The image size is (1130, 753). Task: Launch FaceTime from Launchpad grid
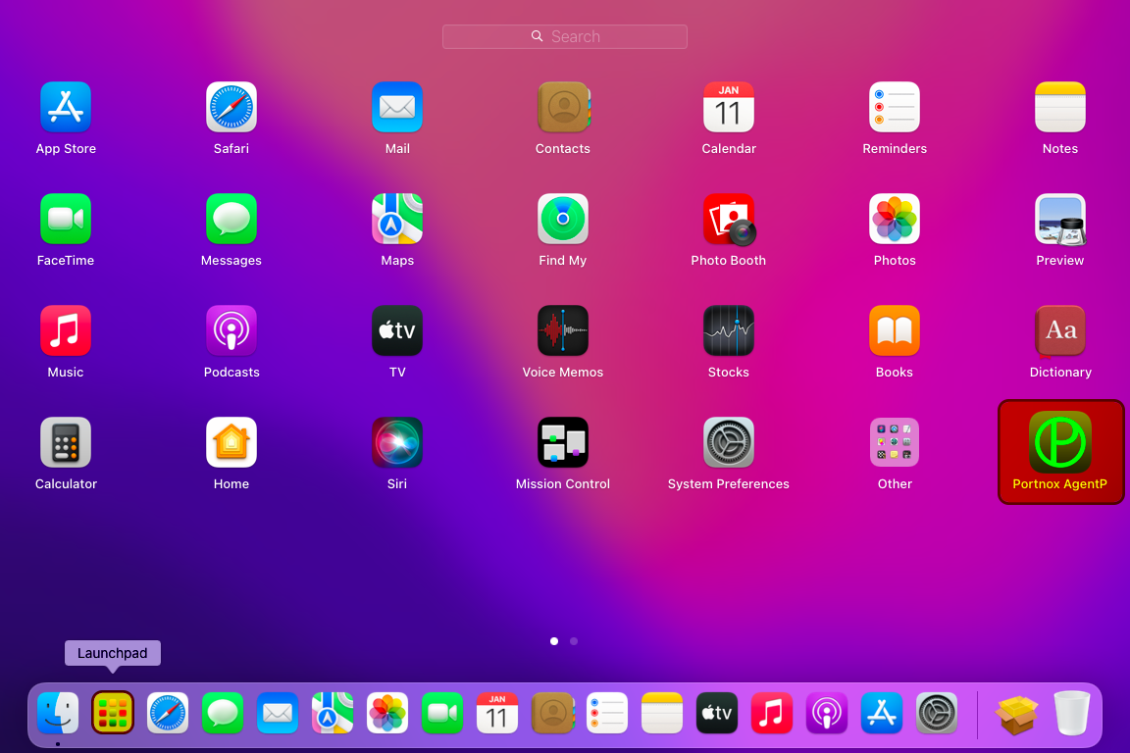[66, 219]
